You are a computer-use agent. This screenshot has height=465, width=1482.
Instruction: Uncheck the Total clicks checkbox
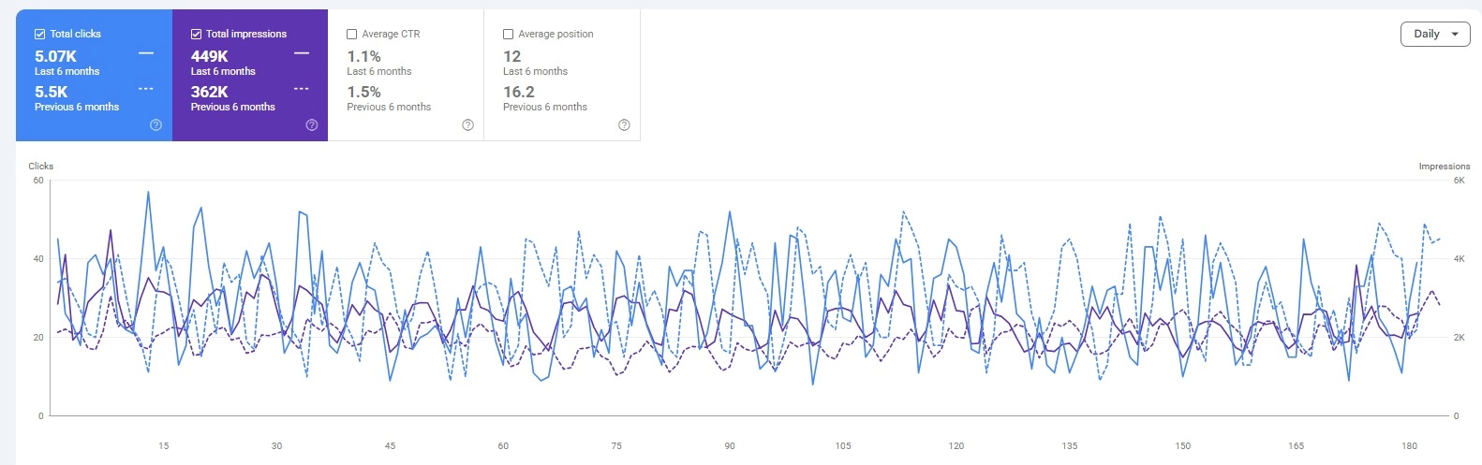(x=40, y=34)
